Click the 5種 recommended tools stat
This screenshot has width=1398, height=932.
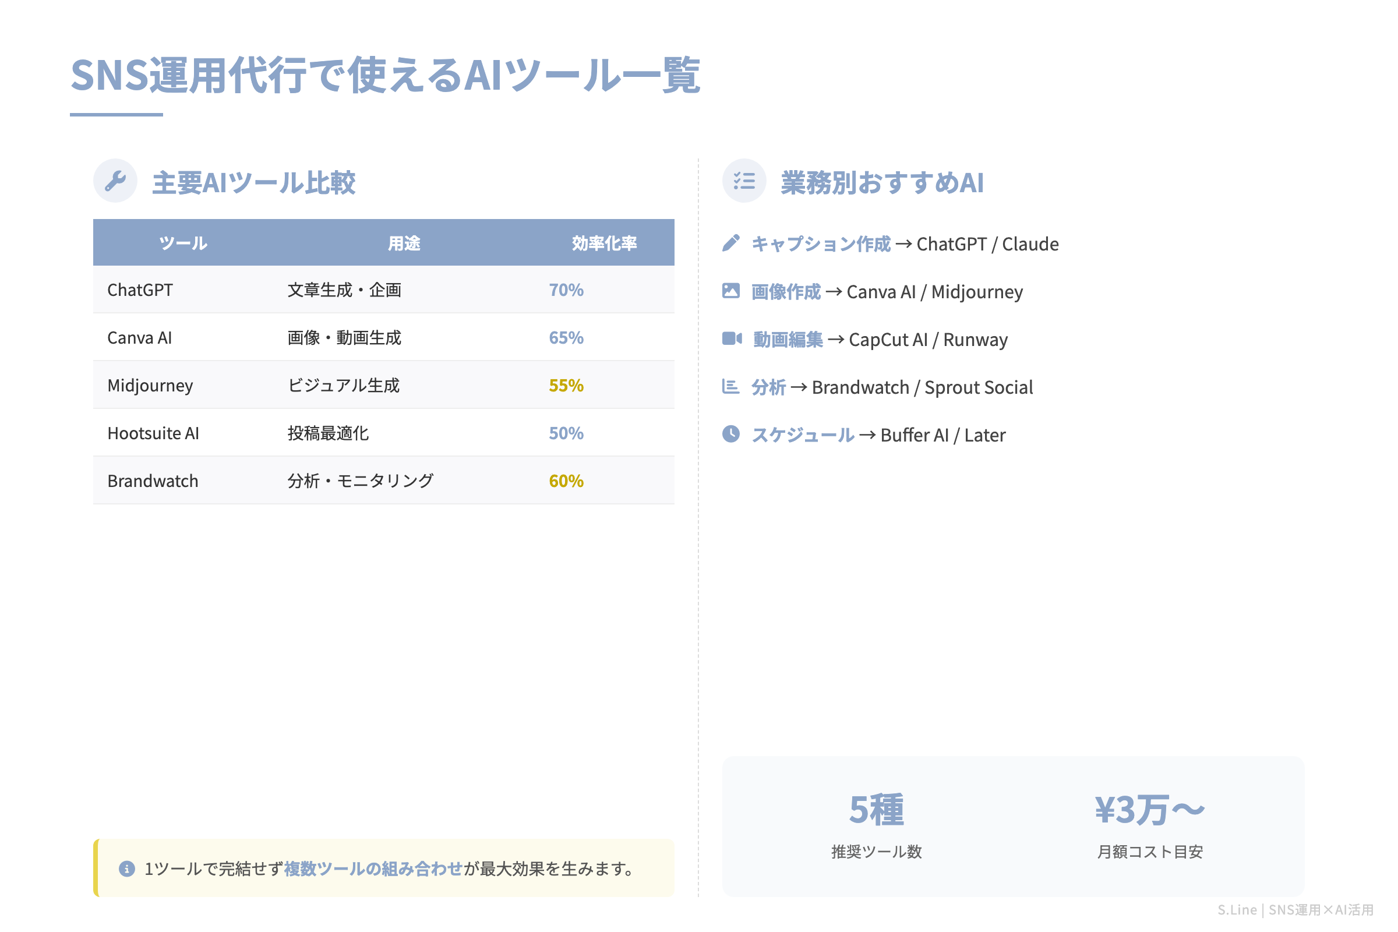(877, 809)
